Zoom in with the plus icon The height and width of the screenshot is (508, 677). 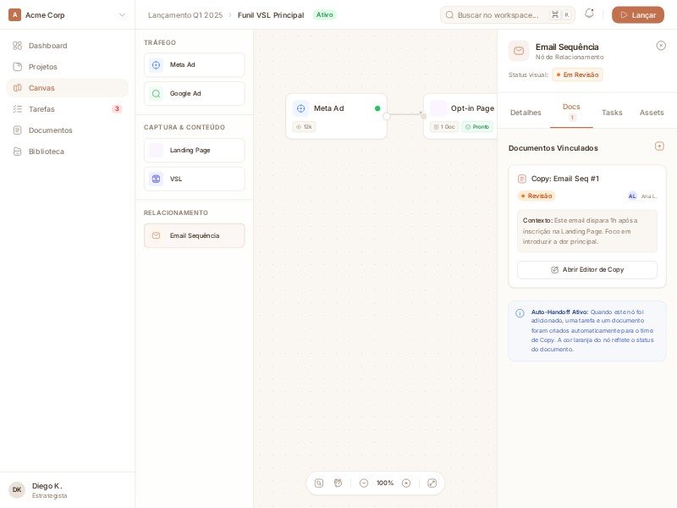pos(406,483)
